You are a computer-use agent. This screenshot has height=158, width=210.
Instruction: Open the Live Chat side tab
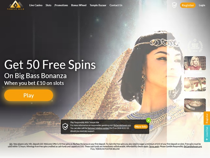click(x=207, y=134)
